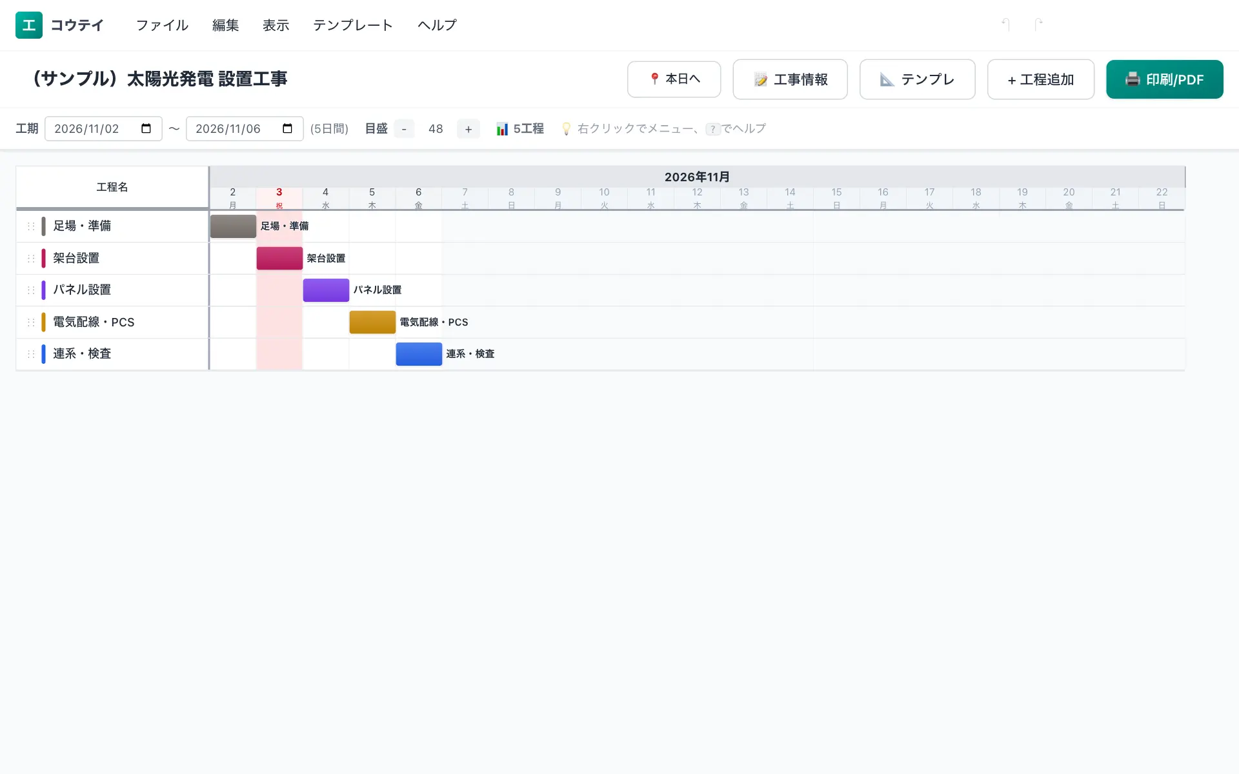The height and width of the screenshot is (774, 1239).
Task: Jump to today with 本日へ button
Action: tap(674, 79)
